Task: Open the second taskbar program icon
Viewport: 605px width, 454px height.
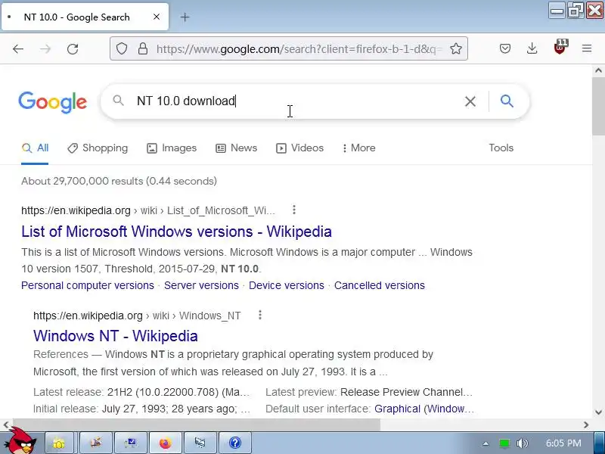Action: tap(96, 443)
